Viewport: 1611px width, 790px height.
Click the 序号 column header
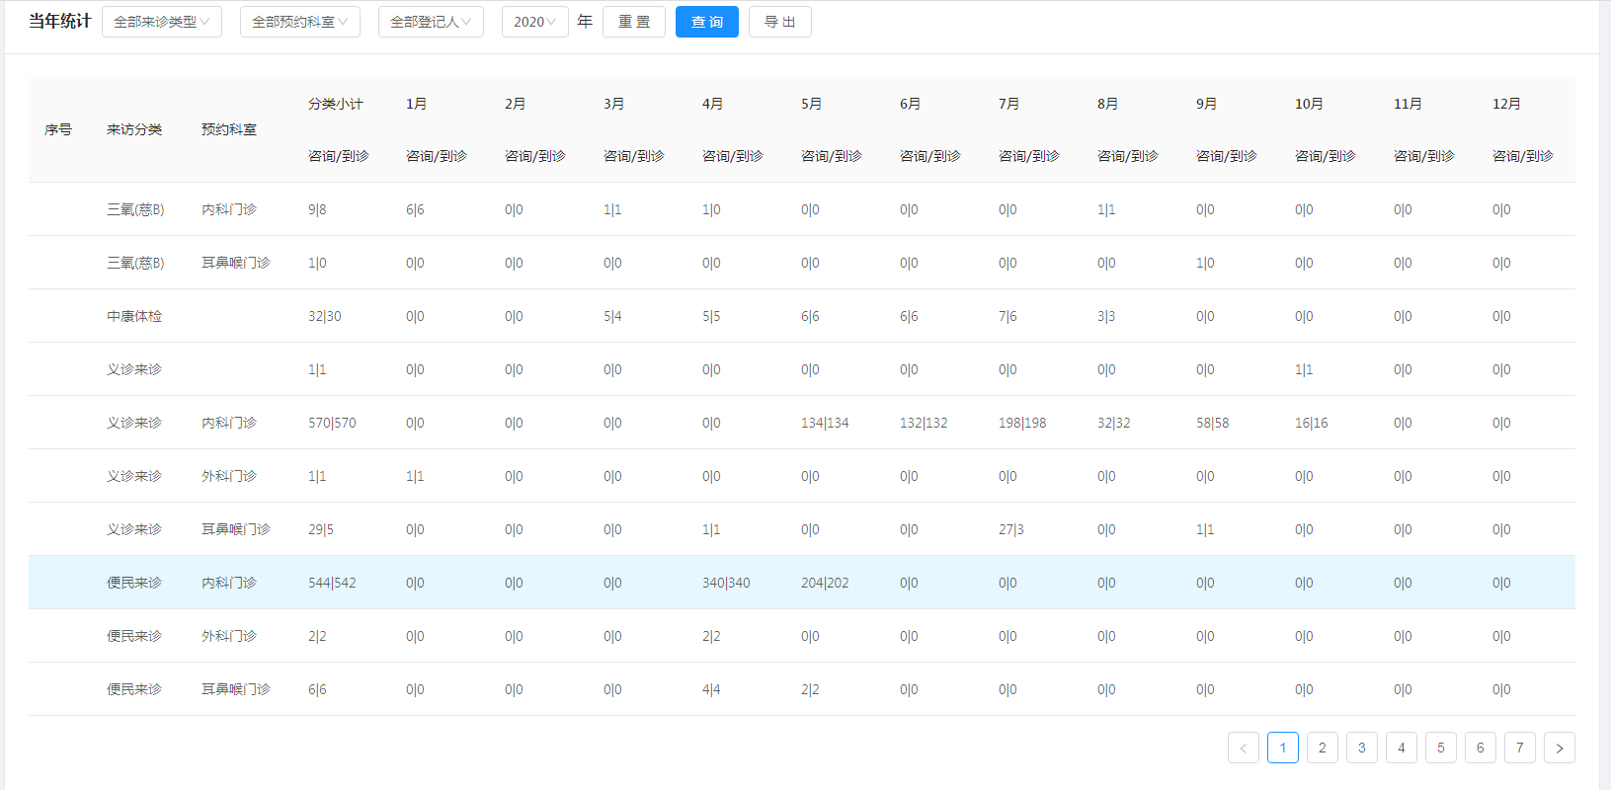click(58, 129)
